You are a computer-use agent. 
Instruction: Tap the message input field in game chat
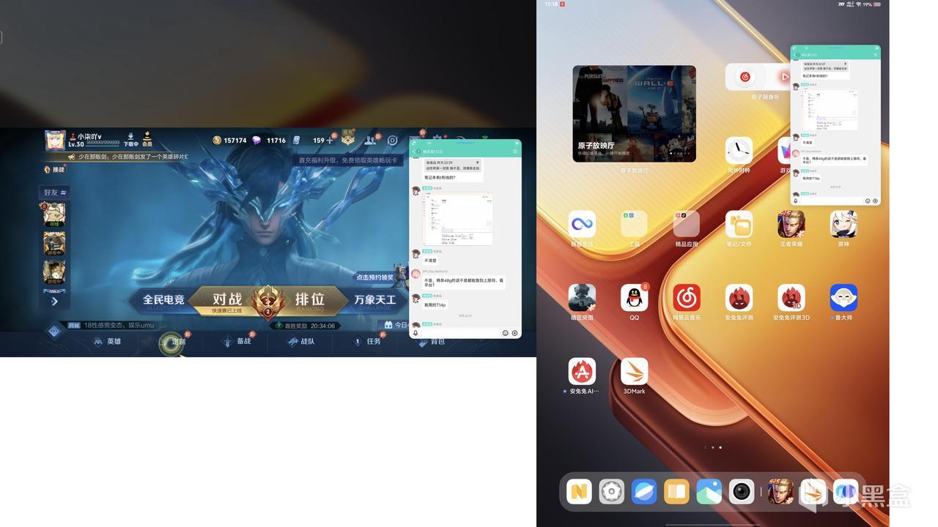pos(460,333)
